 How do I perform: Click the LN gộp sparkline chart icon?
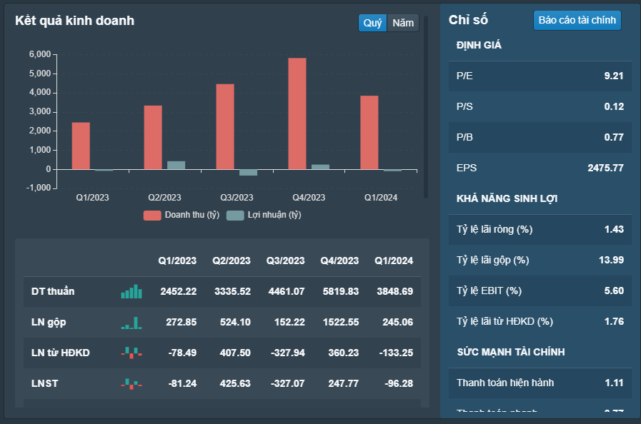click(131, 323)
